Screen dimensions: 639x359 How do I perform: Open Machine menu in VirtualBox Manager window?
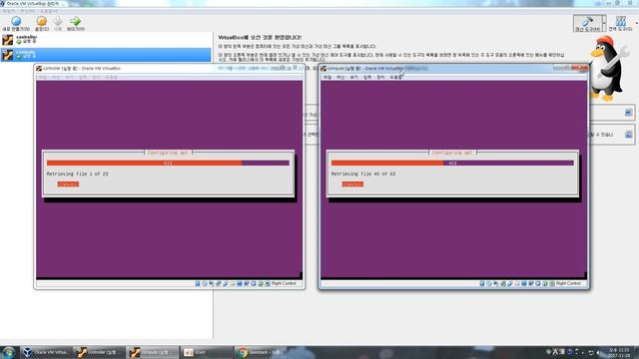pyautogui.click(x=27, y=11)
